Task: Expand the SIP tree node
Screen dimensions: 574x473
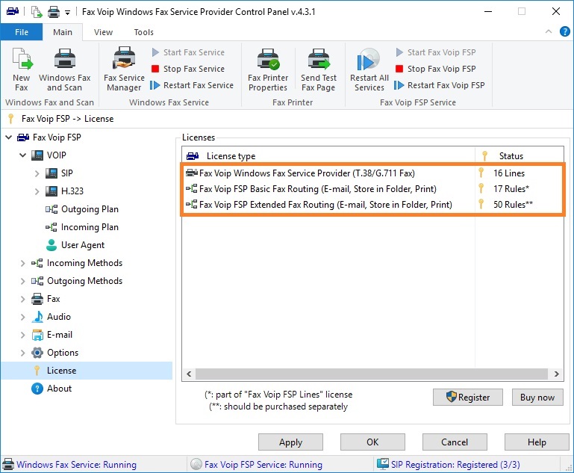Action: point(37,173)
